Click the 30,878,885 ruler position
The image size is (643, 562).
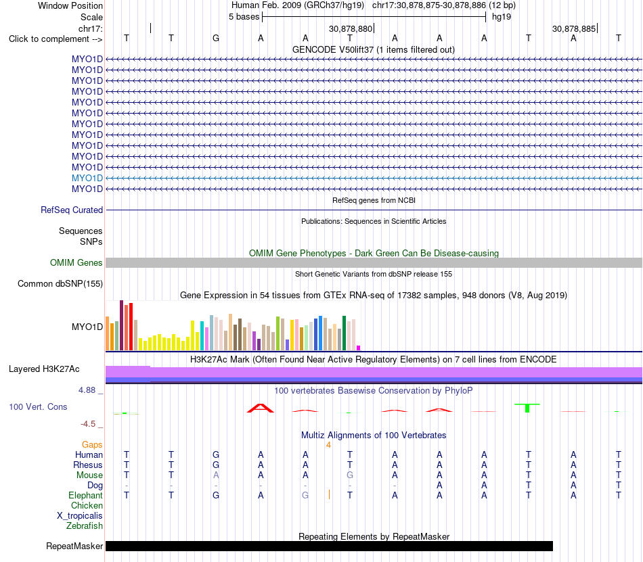574,28
